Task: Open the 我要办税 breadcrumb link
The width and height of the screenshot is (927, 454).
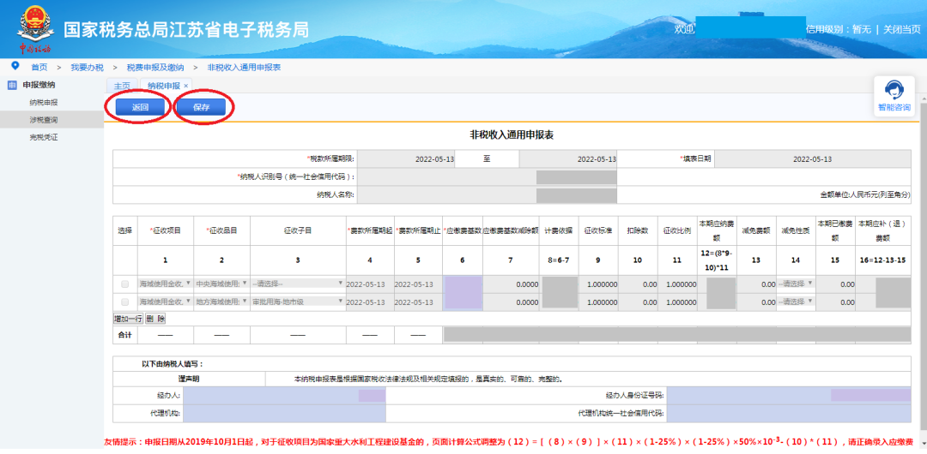Action: pyautogui.click(x=87, y=68)
